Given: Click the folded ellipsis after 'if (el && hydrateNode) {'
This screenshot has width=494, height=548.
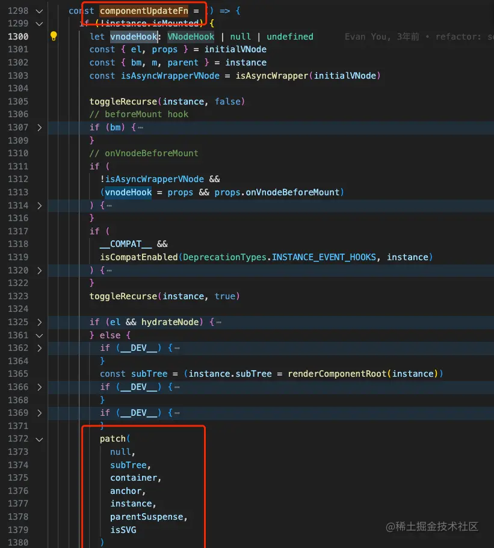Looking at the screenshot, I should [x=218, y=322].
